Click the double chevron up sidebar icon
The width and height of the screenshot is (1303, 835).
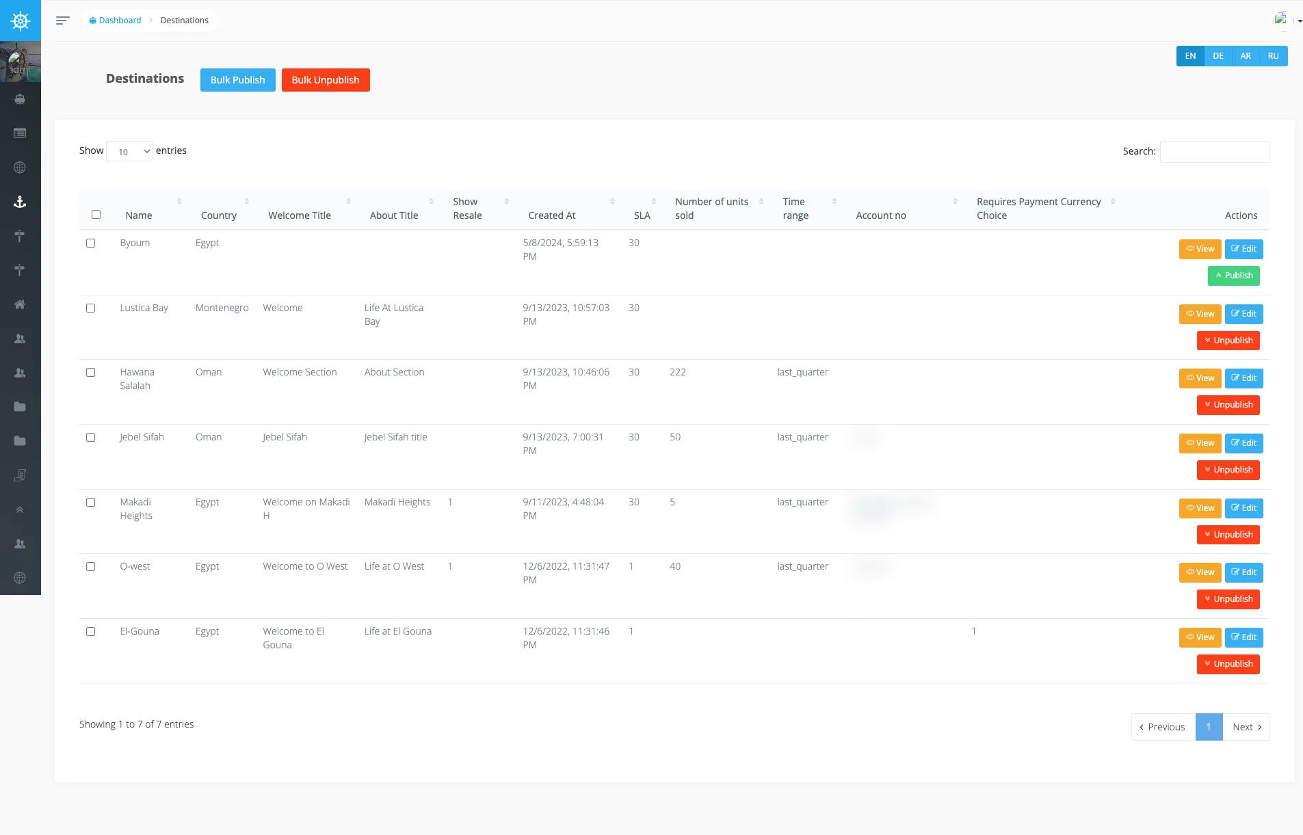point(20,509)
